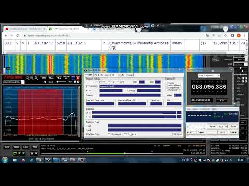Screen dimensions: 249x186
Task: Click the middle magnifier icon in IF Spectrum
Action: pos(32,78)
